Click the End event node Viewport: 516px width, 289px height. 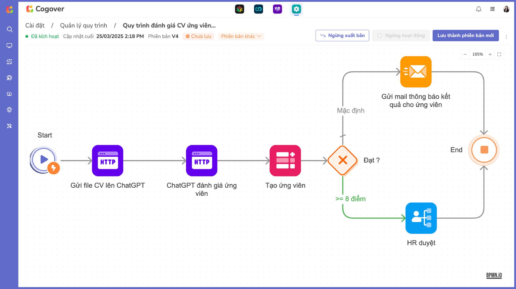click(x=484, y=150)
